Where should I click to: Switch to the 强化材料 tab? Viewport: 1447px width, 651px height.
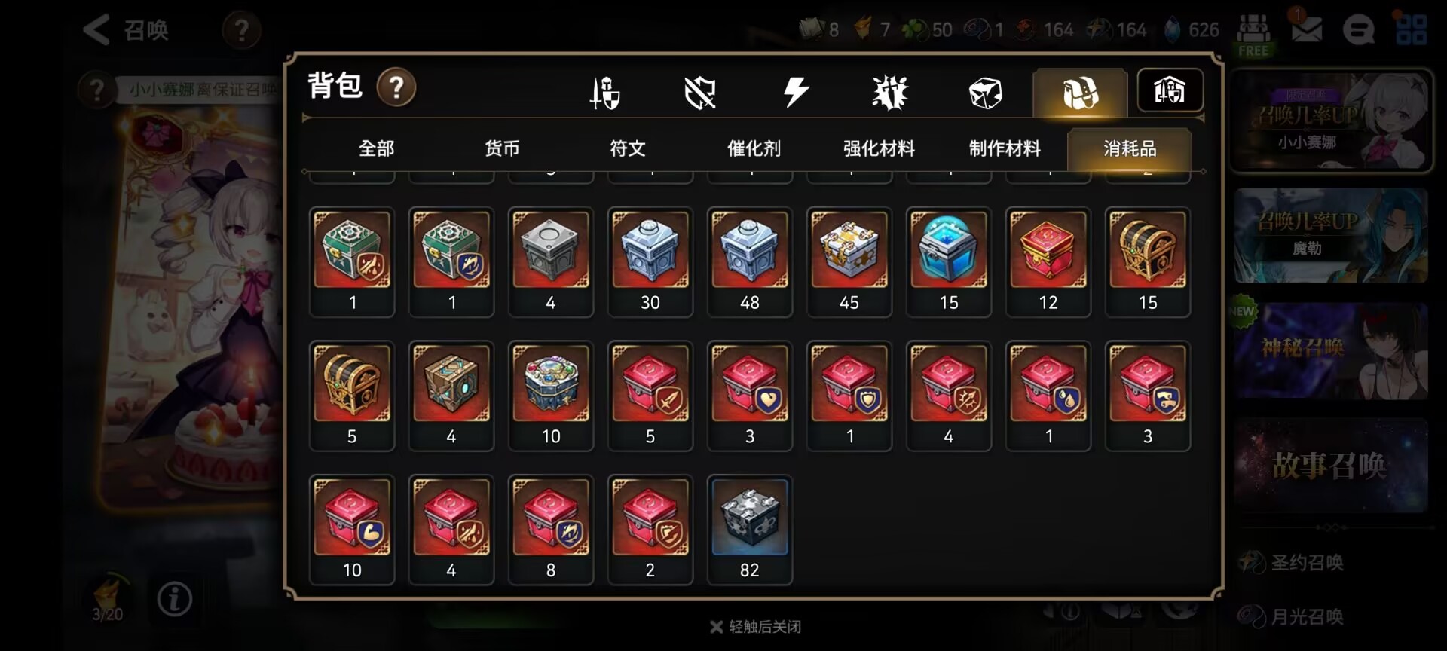[x=879, y=148]
